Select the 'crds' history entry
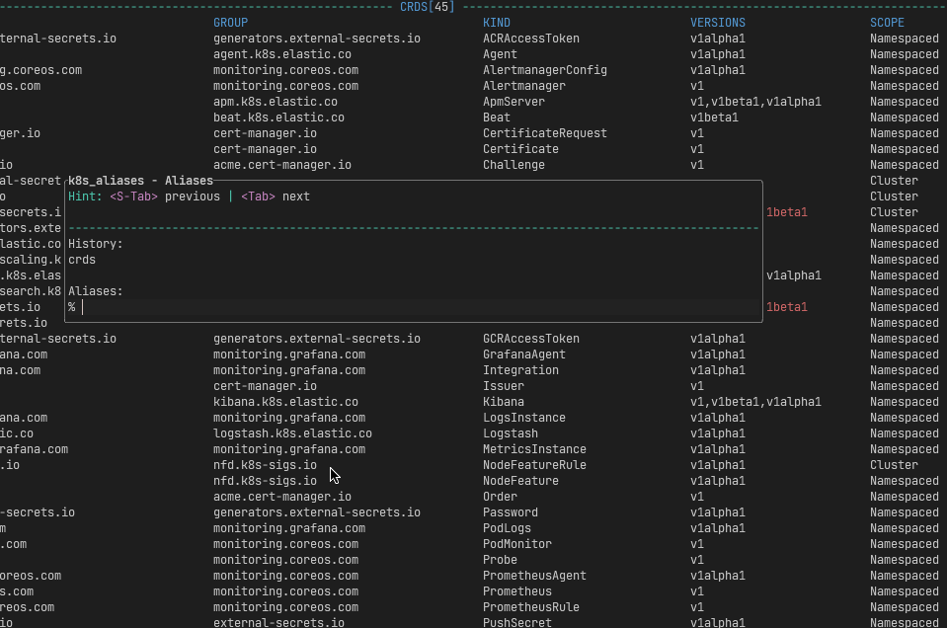Screen dimensions: 947x628 click(x=82, y=260)
